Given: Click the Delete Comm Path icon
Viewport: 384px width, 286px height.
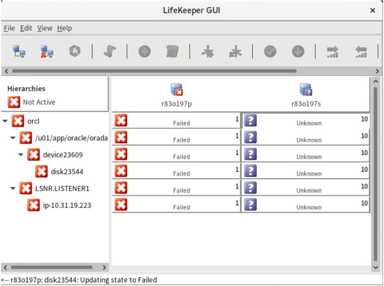Looking at the screenshot, I should (235, 51).
